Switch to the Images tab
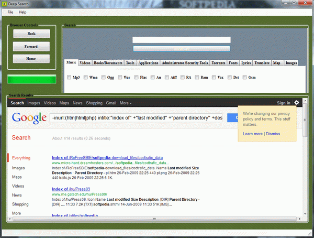Image resolution: width=314 pixels, height=238 pixels. click(291, 63)
